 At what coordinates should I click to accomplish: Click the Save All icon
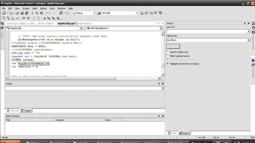pyautogui.click(x=27, y=13)
